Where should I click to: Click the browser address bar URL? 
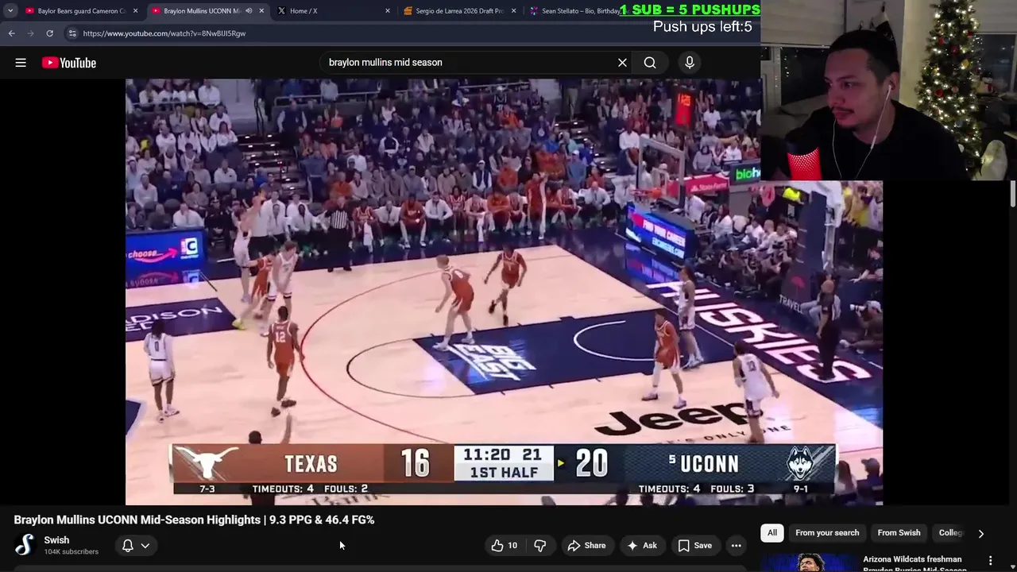164,33
